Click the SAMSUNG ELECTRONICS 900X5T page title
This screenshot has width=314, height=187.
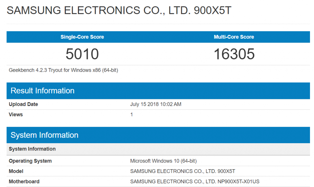pyautogui.click(x=119, y=10)
